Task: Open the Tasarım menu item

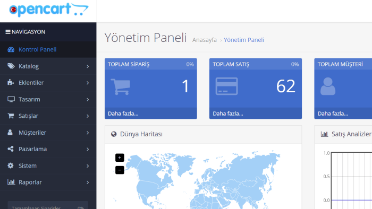Action: 48,99
